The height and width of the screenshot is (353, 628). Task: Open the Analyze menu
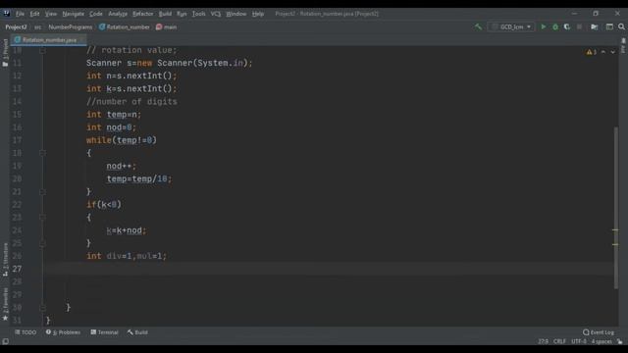[x=118, y=14]
